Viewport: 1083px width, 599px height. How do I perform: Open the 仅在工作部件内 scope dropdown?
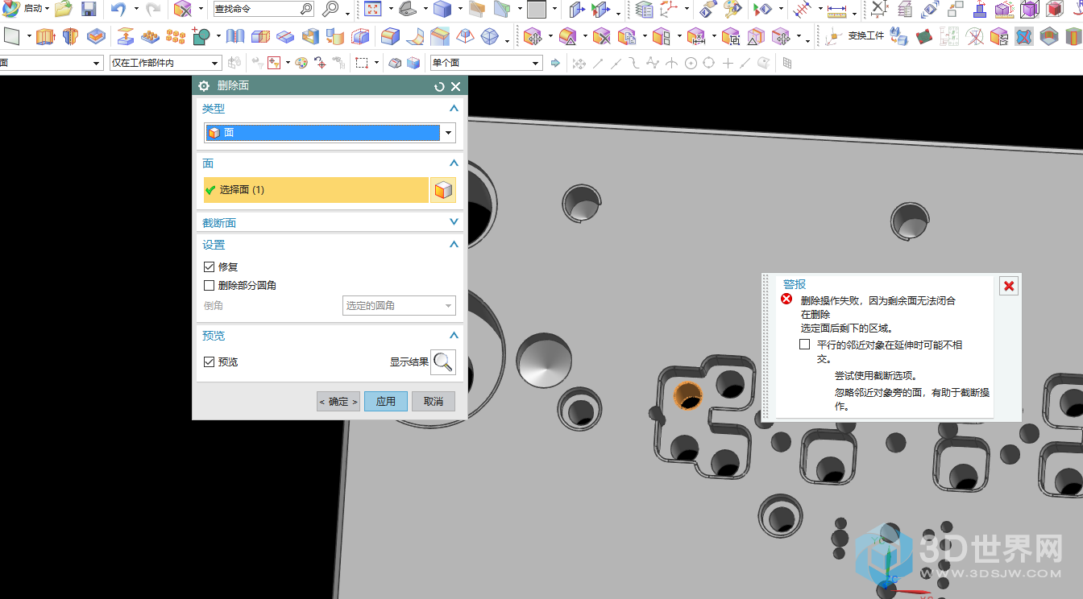tap(166, 63)
